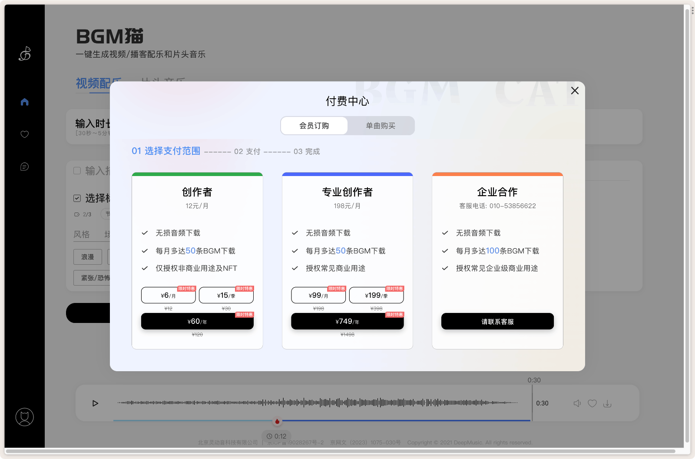Image resolution: width=695 pixels, height=459 pixels.
Task: Click step 02 支付 label
Action: [247, 151]
